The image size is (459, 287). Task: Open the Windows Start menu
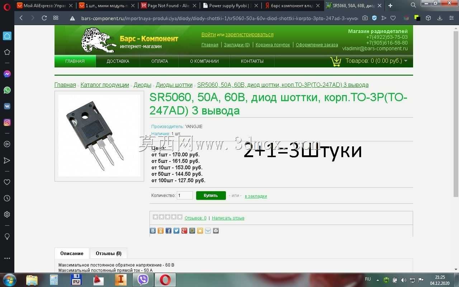click(x=9, y=279)
